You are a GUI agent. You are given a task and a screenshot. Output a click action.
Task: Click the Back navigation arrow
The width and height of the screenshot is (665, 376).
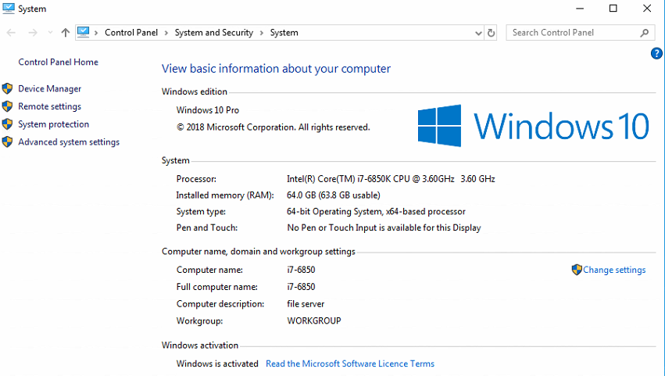point(12,33)
